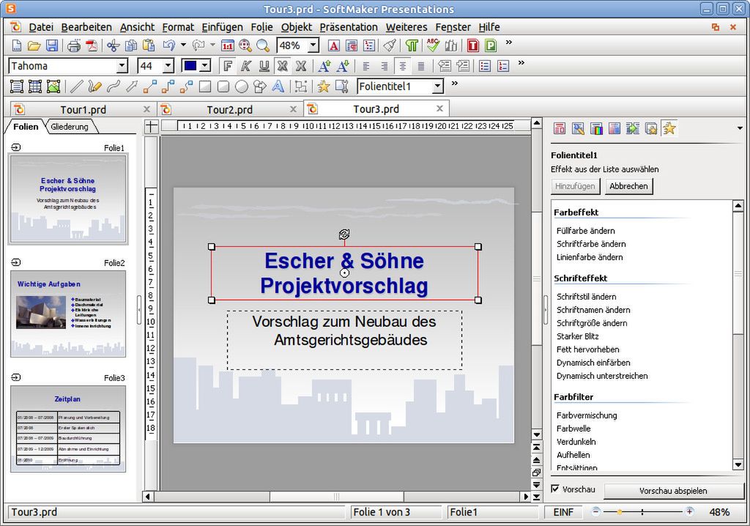Open the Tahoma font name dropdown
The image size is (750, 526).
point(122,66)
